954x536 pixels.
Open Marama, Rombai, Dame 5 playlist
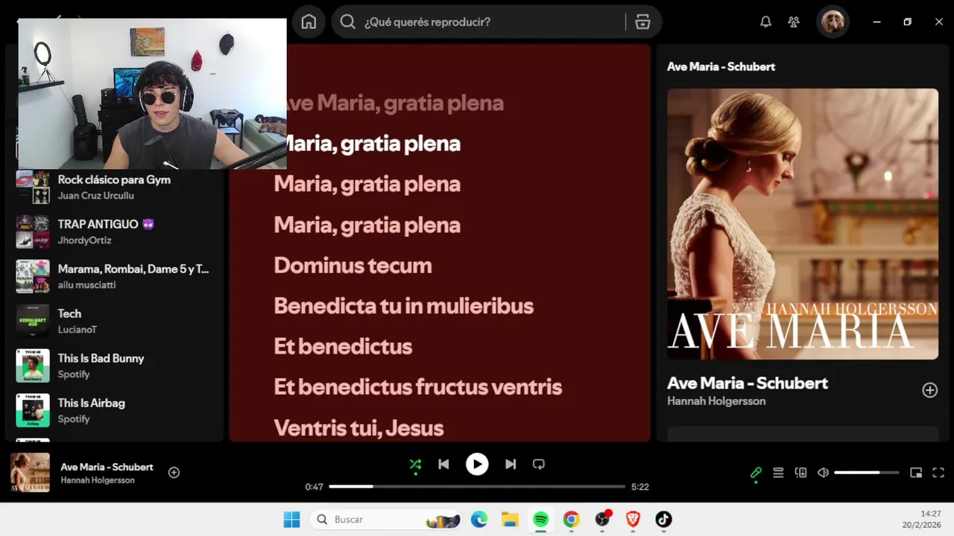[x=116, y=276]
